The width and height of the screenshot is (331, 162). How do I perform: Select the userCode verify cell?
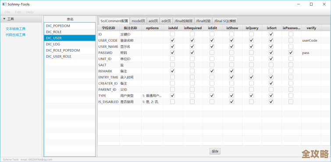(x=311, y=40)
